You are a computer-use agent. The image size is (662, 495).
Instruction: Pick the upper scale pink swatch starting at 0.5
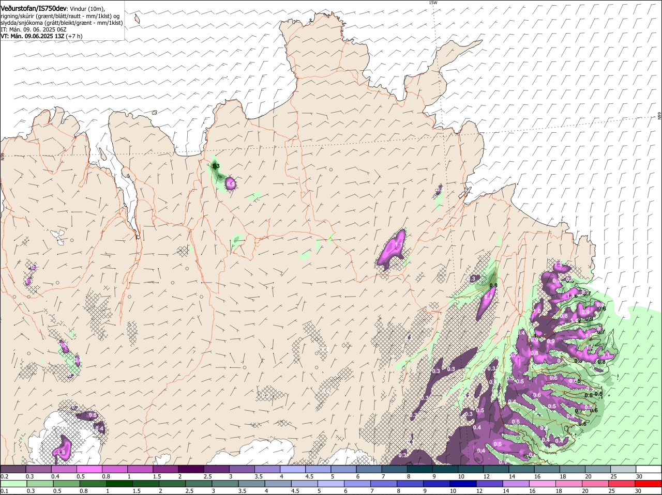point(89,469)
